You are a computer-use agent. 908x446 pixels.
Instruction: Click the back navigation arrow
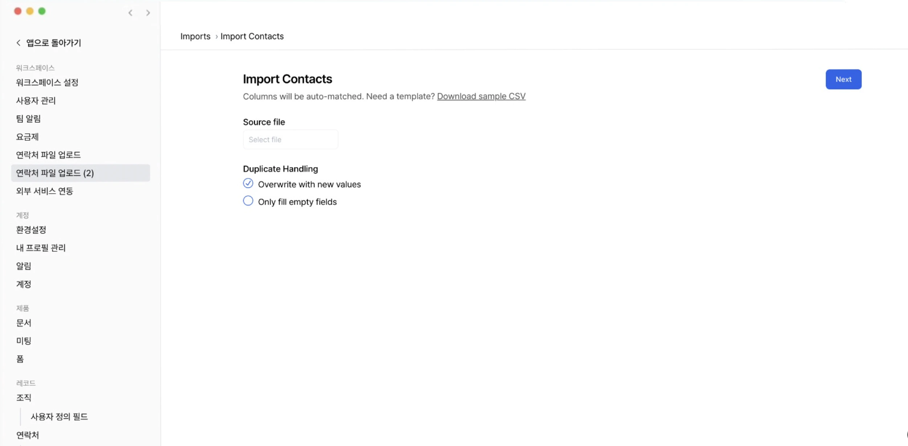tap(130, 13)
